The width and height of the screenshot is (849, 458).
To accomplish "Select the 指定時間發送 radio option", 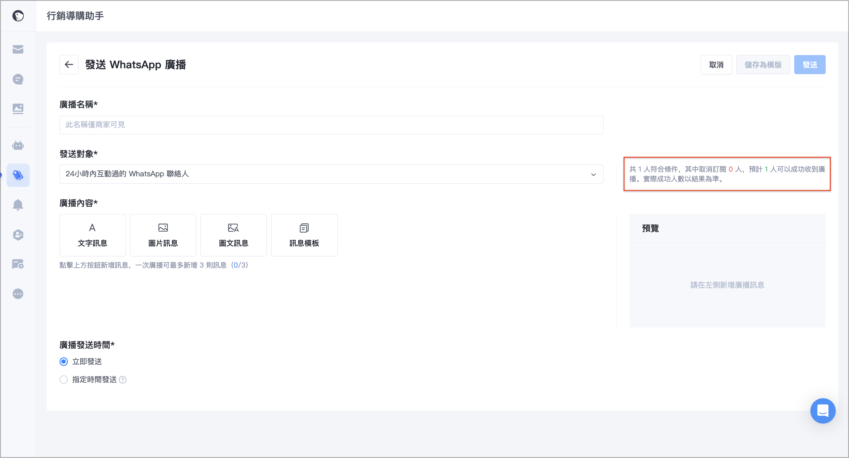I will [x=64, y=380].
